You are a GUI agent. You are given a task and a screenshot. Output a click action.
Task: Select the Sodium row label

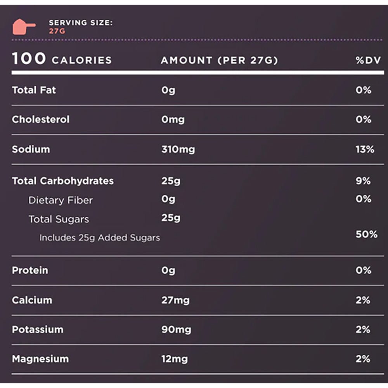(31, 149)
